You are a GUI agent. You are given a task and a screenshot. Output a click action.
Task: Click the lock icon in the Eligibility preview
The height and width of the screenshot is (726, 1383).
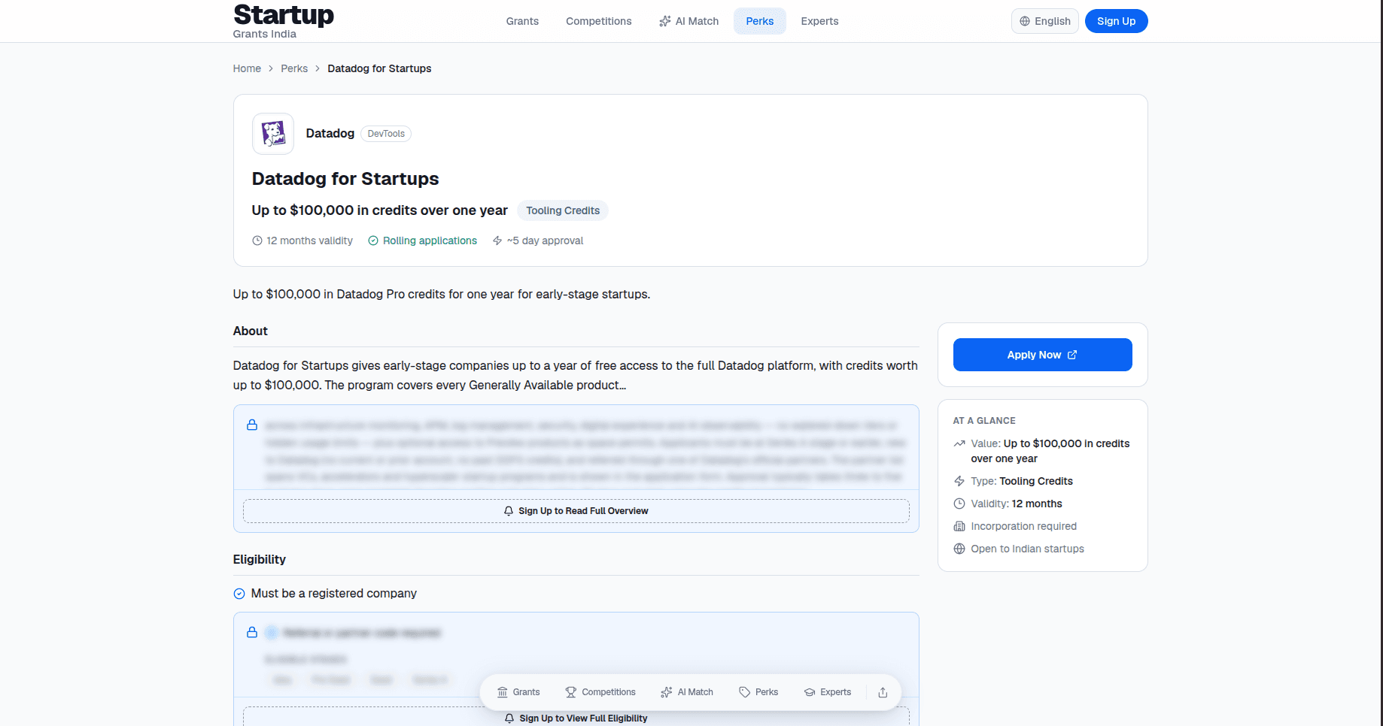pos(252,633)
